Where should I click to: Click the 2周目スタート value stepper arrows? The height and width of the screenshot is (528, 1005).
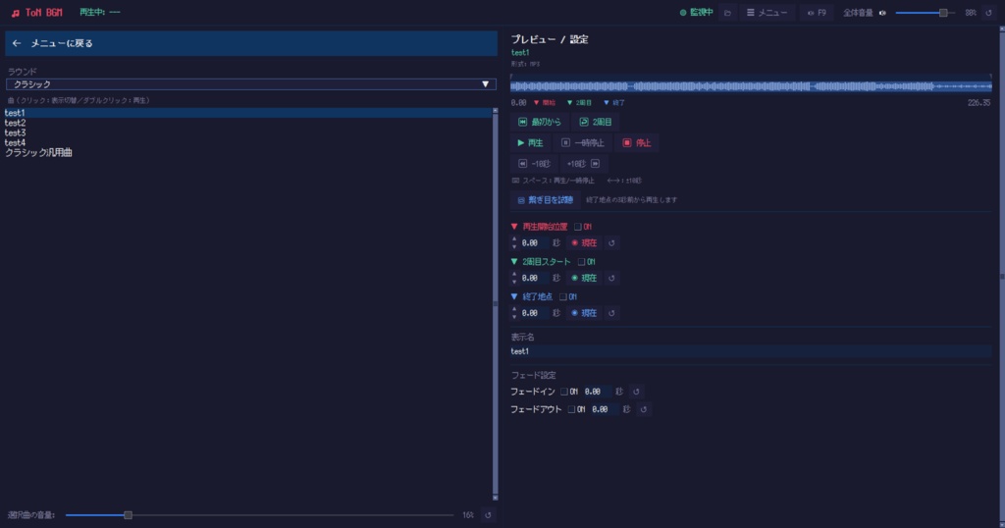point(514,278)
